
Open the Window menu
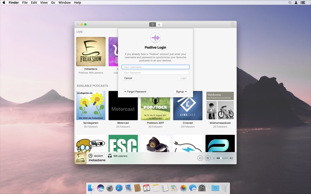click(65, 3)
